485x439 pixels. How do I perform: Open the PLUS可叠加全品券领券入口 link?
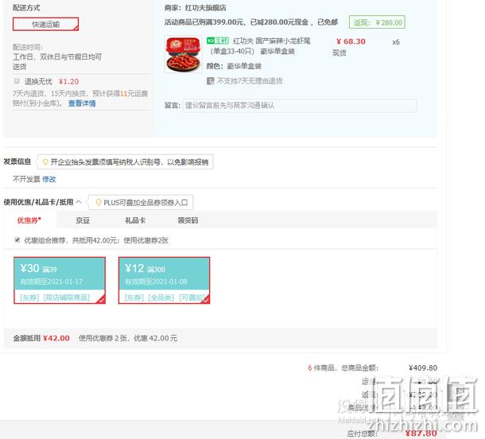145,203
